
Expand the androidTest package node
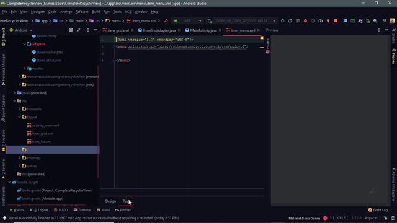19,77
